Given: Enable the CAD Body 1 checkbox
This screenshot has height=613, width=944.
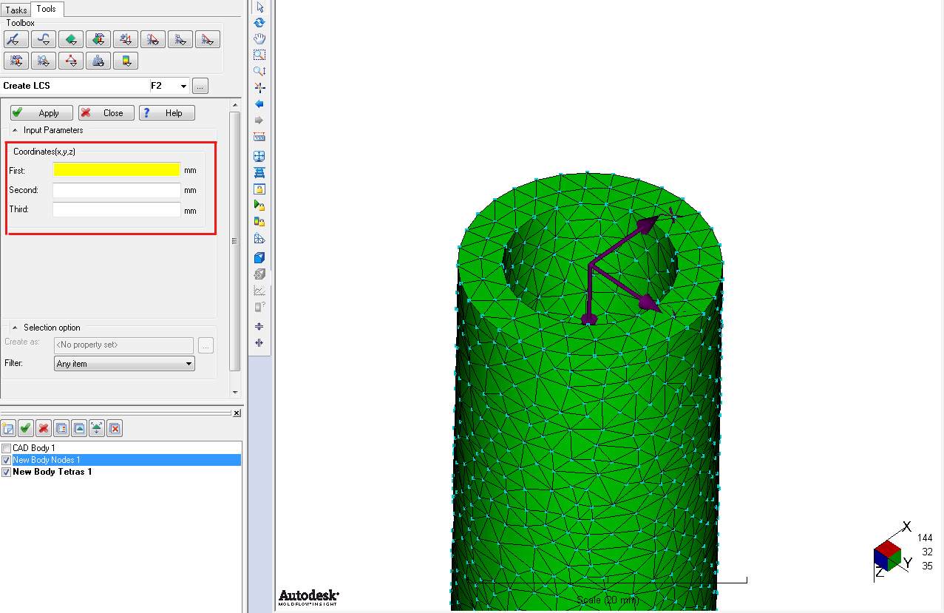Looking at the screenshot, I should point(6,447).
